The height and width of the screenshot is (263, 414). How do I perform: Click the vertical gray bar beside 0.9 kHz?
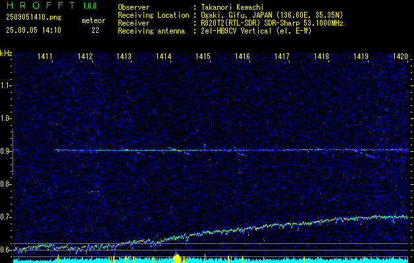coord(13,152)
